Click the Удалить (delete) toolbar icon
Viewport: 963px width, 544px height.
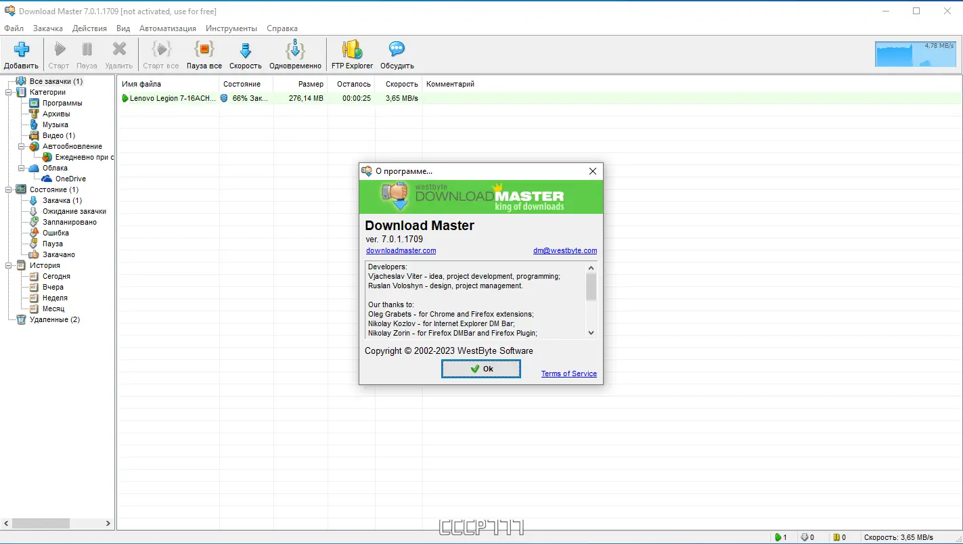click(x=119, y=49)
